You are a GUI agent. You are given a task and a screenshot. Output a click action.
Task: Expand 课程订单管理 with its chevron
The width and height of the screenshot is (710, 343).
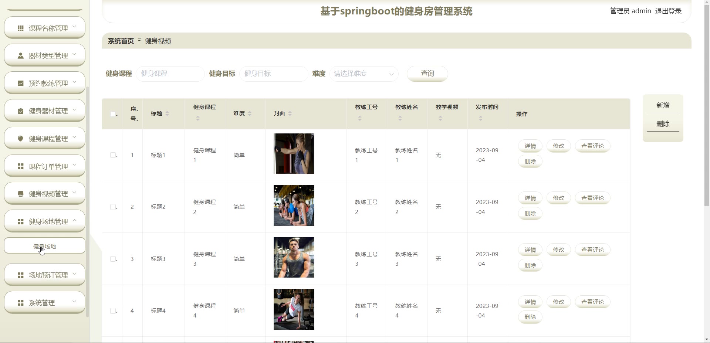pyautogui.click(x=74, y=164)
